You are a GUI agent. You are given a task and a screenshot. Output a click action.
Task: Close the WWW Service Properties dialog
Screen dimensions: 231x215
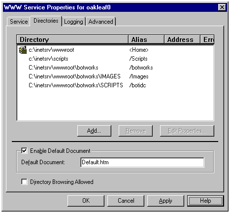click(x=222, y=7)
